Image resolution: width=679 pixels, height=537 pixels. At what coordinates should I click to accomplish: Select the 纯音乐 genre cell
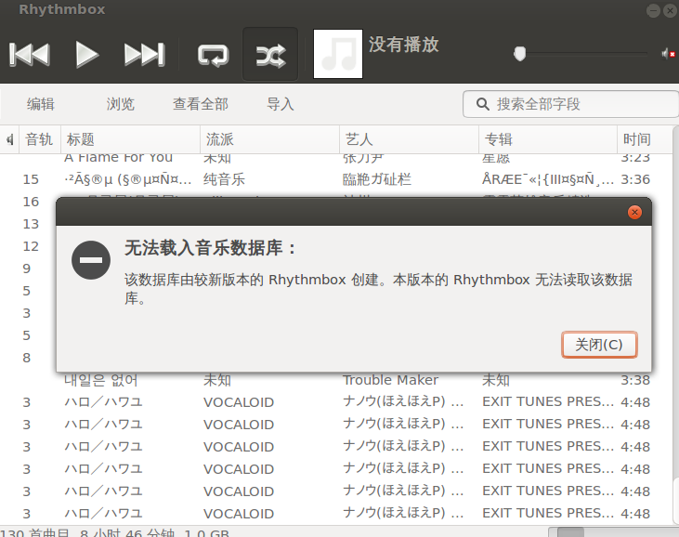coord(224,179)
